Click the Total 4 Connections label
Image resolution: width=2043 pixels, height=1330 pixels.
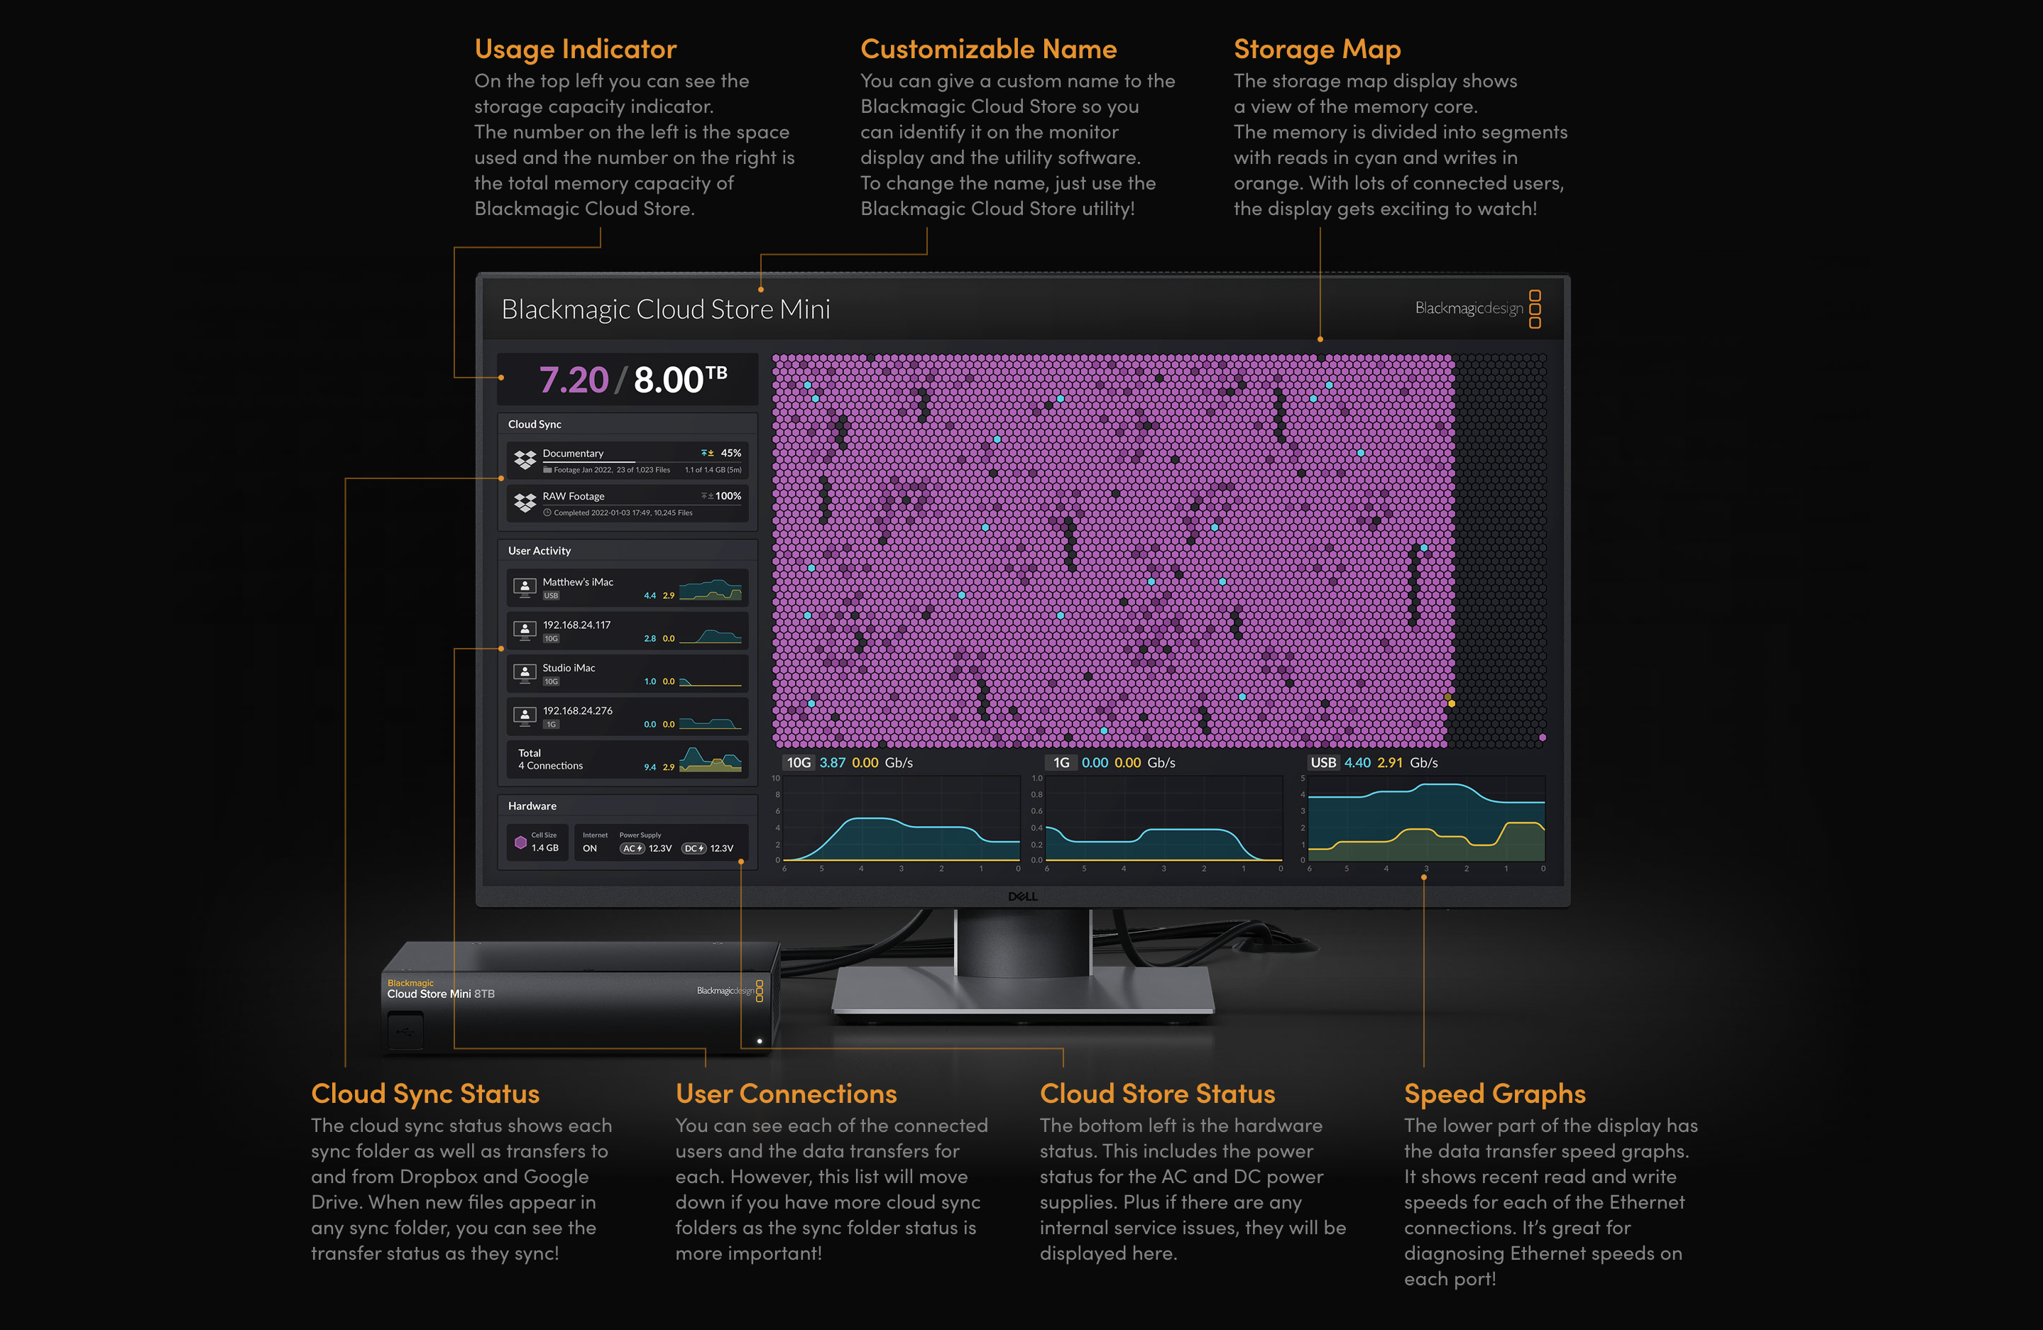550,759
